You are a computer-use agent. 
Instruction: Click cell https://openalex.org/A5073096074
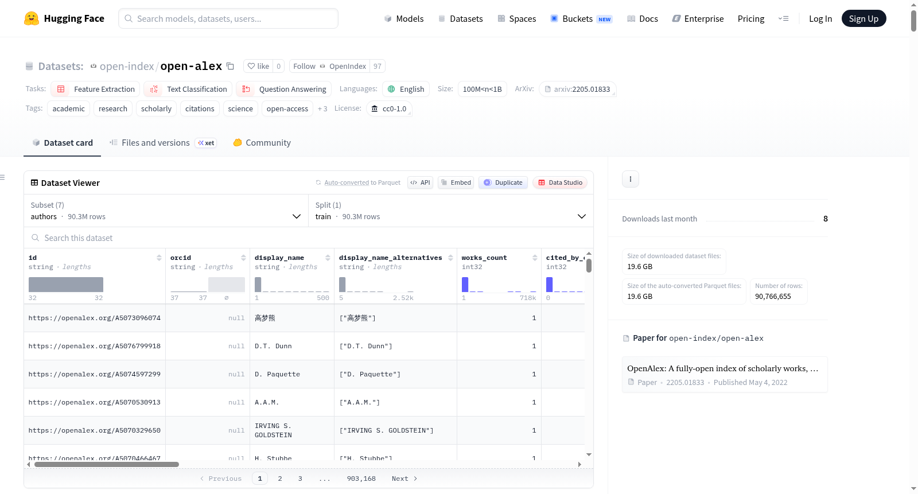coord(95,318)
